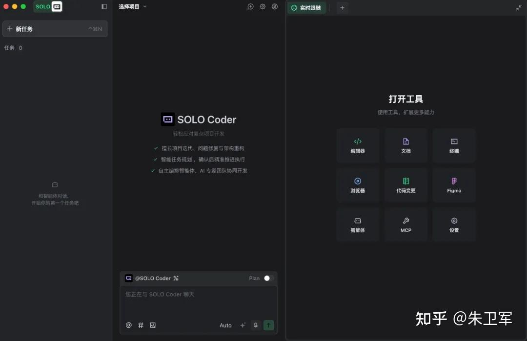This screenshot has height=341, width=527.
Task: Open the Figma tool
Action: click(454, 185)
